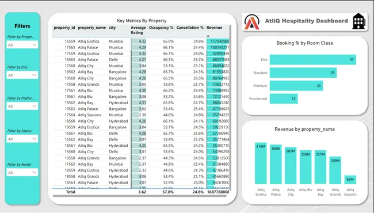Image resolution: width=374 pixels, height=213 pixels.
Task: Click cancellation 26.0% in the 18563 row
Action: pyautogui.click(x=199, y=182)
